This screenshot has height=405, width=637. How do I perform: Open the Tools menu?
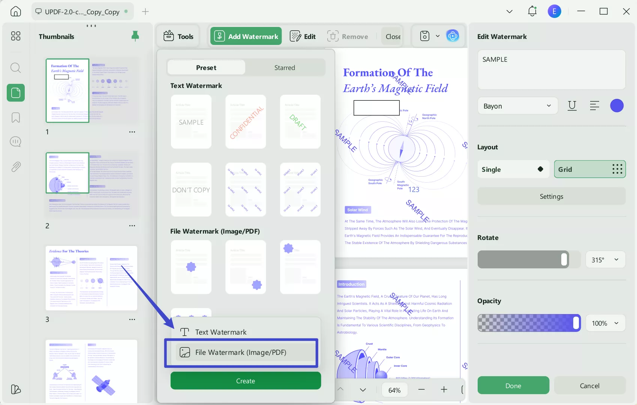(178, 36)
